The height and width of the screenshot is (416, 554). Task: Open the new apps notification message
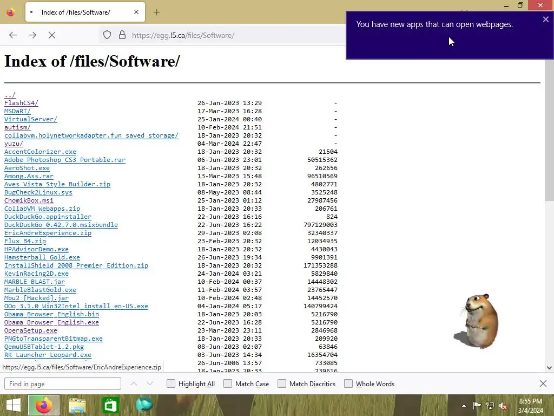(x=434, y=24)
